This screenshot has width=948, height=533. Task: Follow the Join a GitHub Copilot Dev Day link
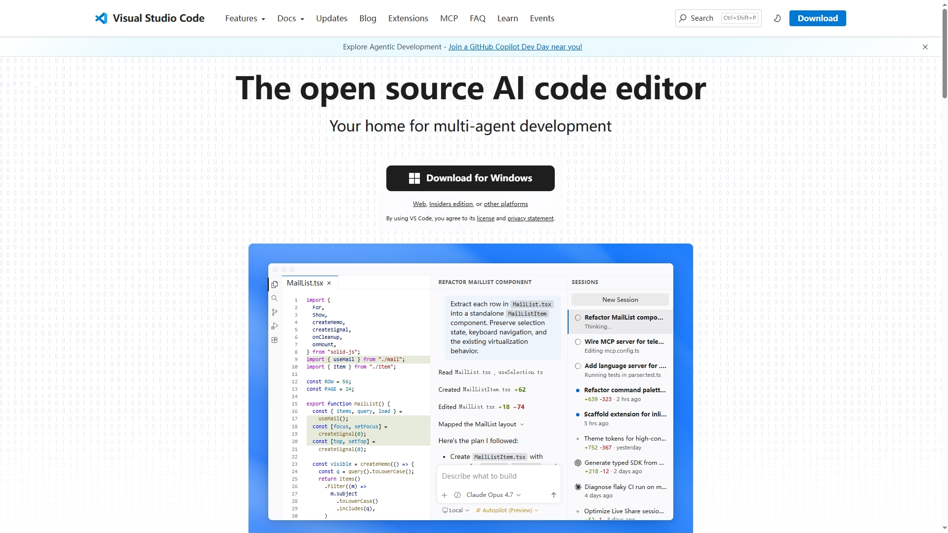515,47
